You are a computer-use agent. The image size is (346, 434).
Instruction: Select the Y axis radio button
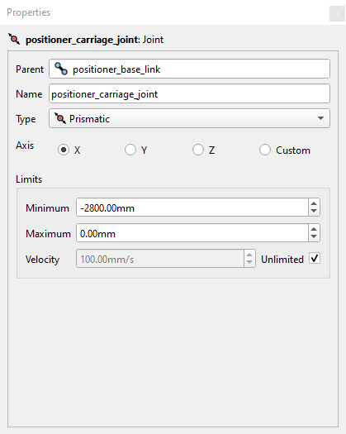[x=130, y=150]
